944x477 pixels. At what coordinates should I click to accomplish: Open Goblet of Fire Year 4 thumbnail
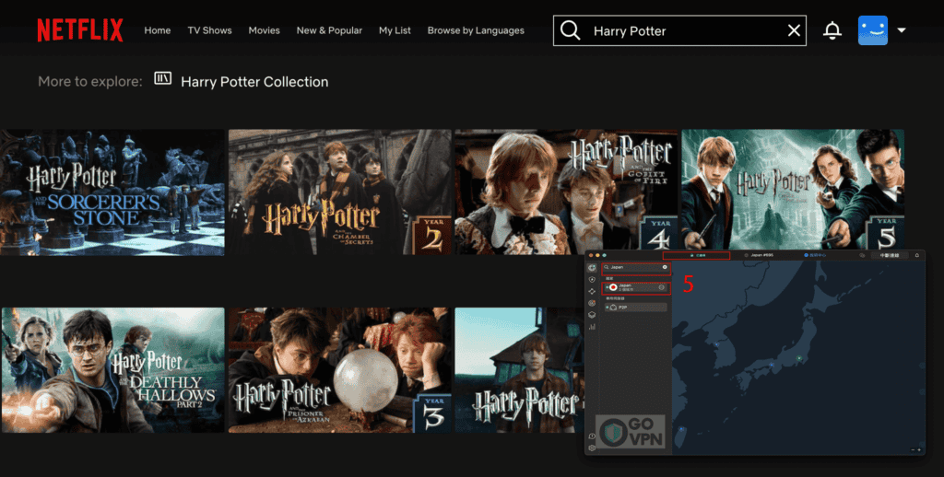[566, 192]
